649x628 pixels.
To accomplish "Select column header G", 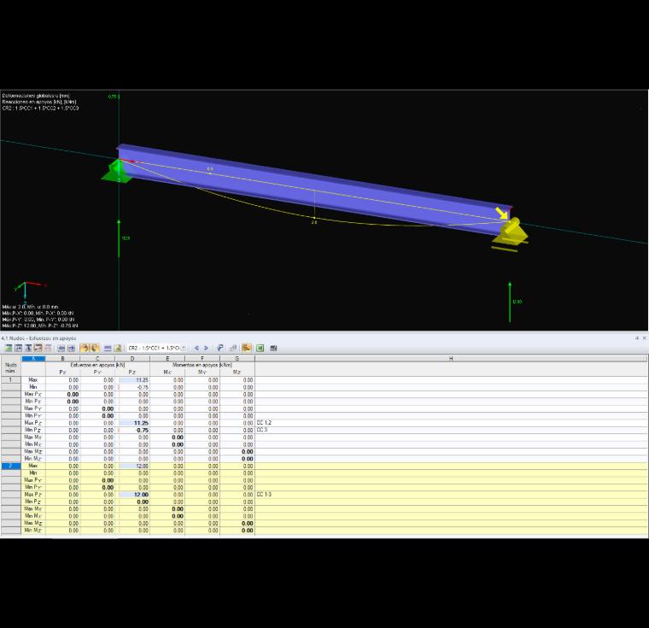I will click(237, 358).
